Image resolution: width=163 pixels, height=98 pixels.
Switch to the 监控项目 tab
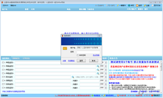pos(6,58)
